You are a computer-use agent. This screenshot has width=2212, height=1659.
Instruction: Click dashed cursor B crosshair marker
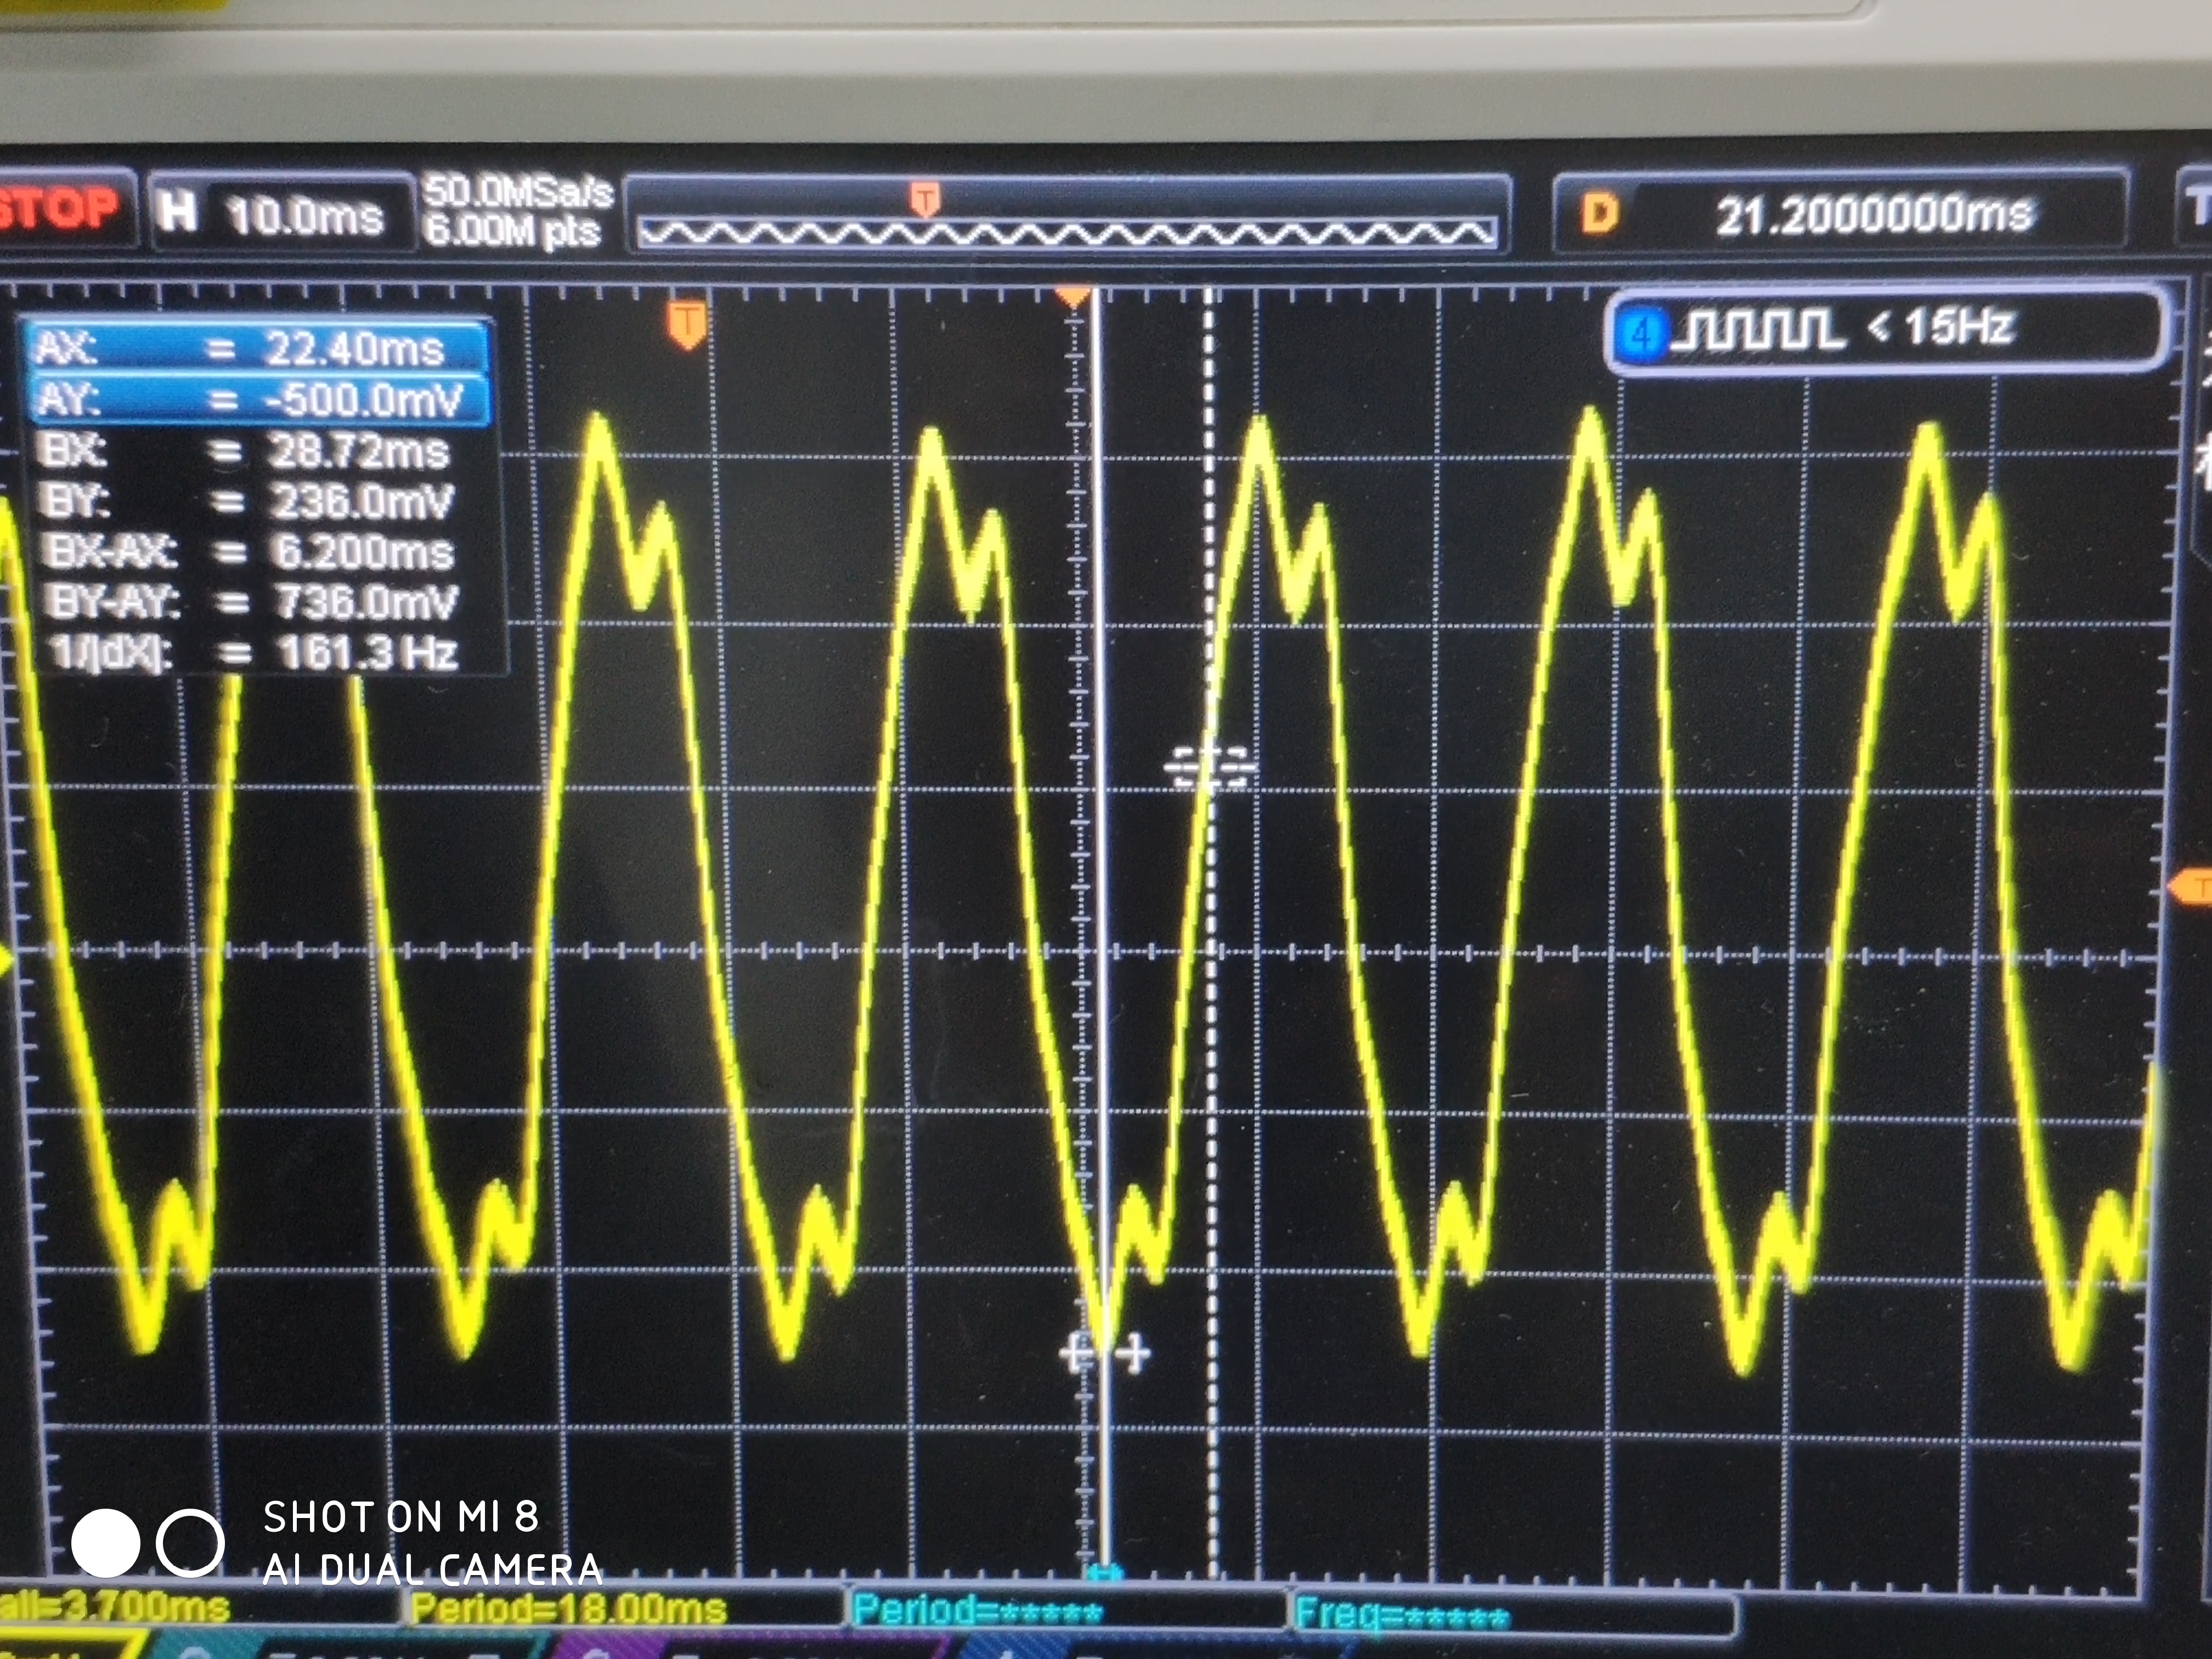[1210, 768]
